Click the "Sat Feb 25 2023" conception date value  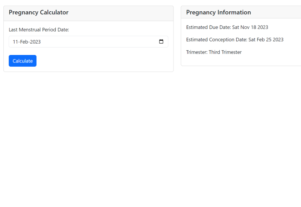tap(266, 40)
